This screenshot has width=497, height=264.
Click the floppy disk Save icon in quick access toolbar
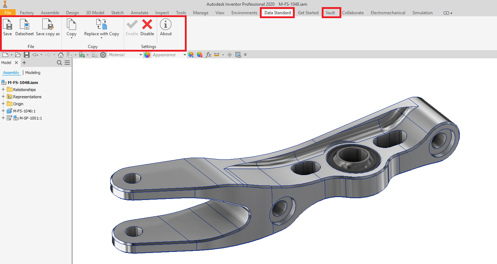click(27, 55)
